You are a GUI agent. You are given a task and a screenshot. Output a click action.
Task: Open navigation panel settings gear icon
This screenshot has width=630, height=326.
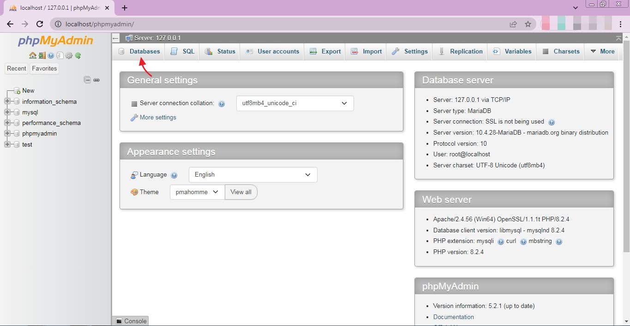click(69, 55)
